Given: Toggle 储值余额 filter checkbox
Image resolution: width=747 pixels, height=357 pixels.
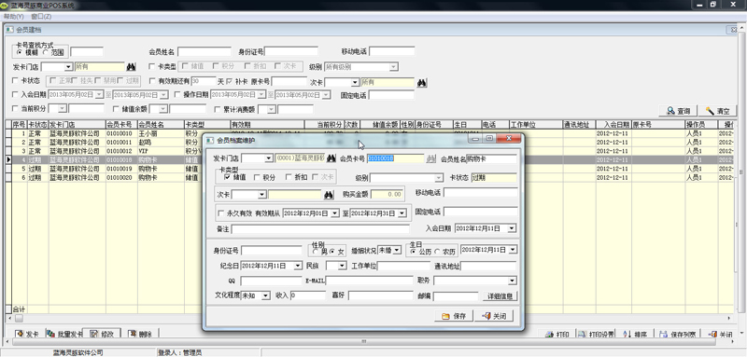Looking at the screenshot, I should (x=116, y=109).
